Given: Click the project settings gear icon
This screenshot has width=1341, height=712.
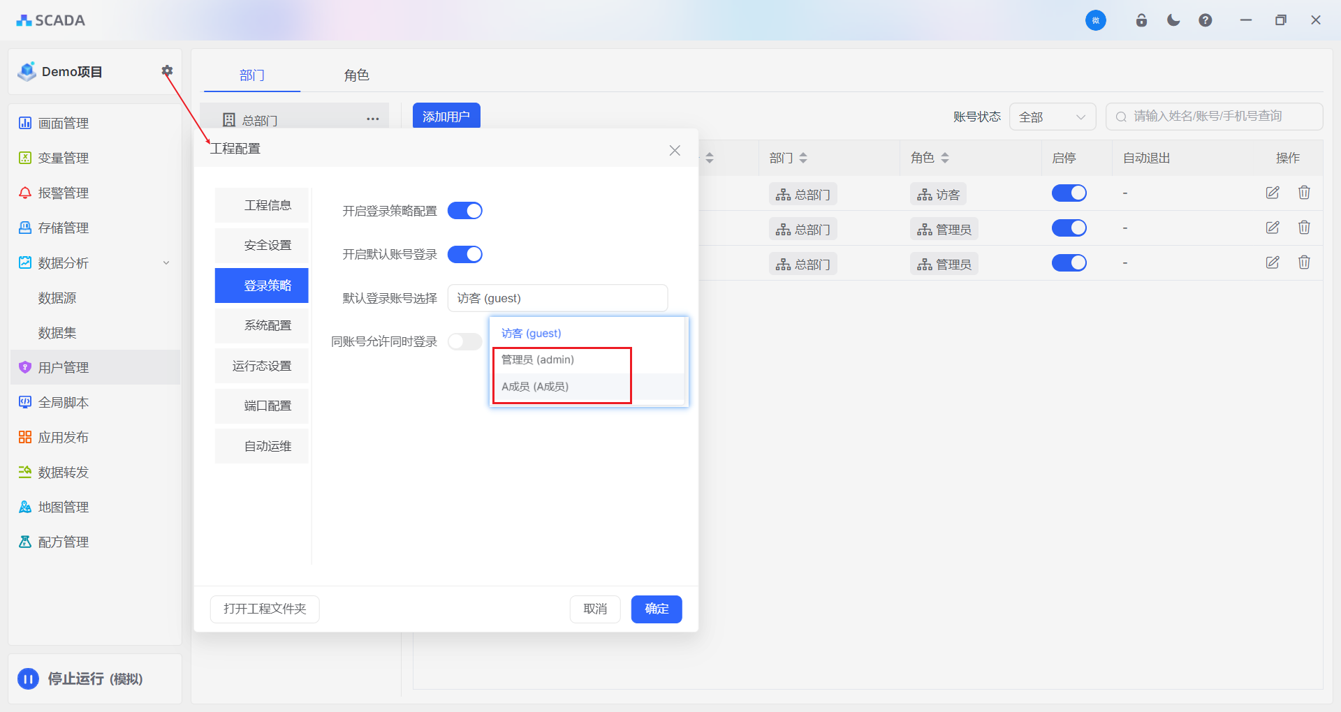Looking at the screenshot, I should point(167,71).
